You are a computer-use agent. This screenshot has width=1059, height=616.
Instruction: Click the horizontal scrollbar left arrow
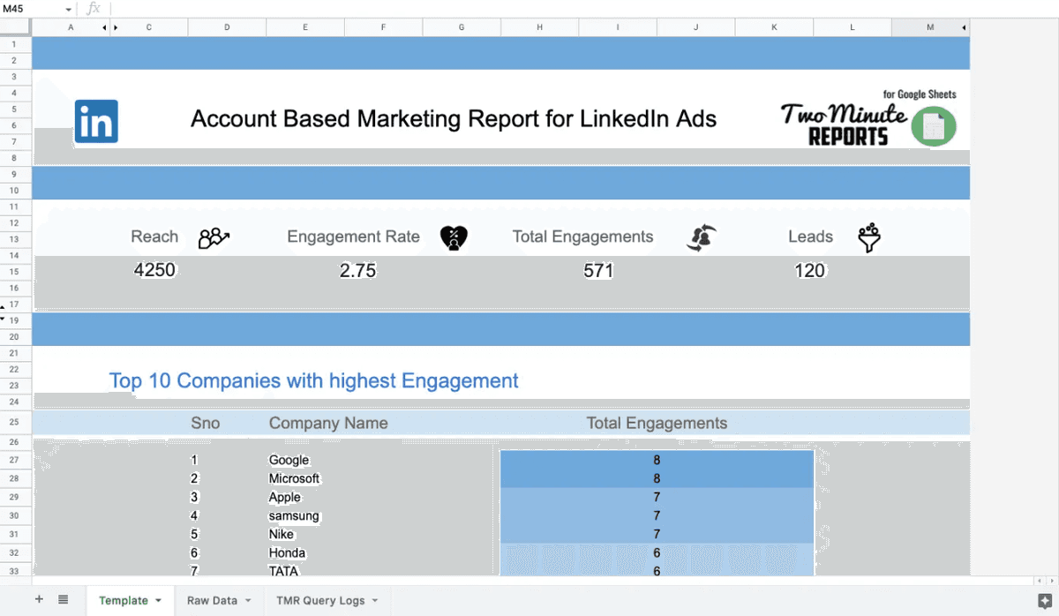[x=1040, y=580]
